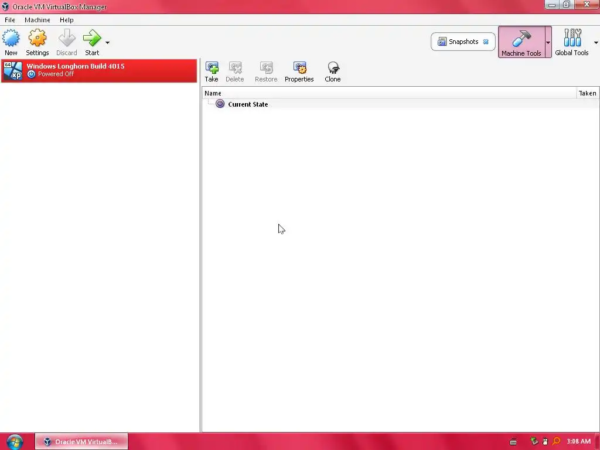The width and height of the screenshot is (600, 450).
Task: Minimize the VirtualBox Manager window
Action: 552,5
